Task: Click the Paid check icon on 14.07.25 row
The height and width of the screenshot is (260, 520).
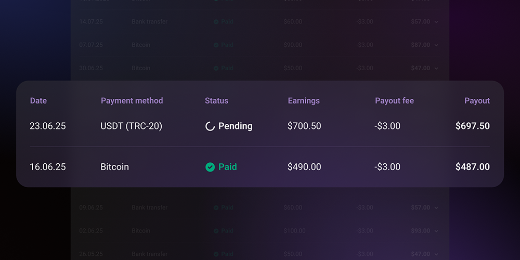Action: click(216, 21)
